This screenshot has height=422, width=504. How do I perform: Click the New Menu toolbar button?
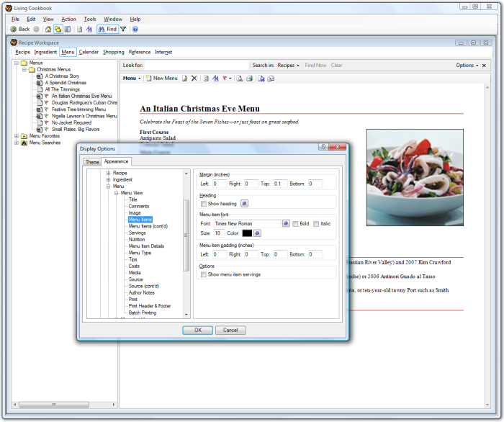[x=162, y=78]
